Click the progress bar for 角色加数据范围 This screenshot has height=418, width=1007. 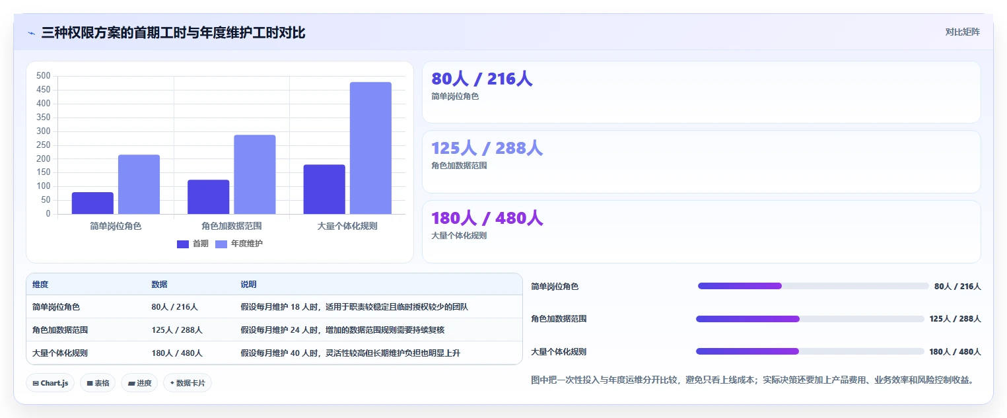(810, 319)
